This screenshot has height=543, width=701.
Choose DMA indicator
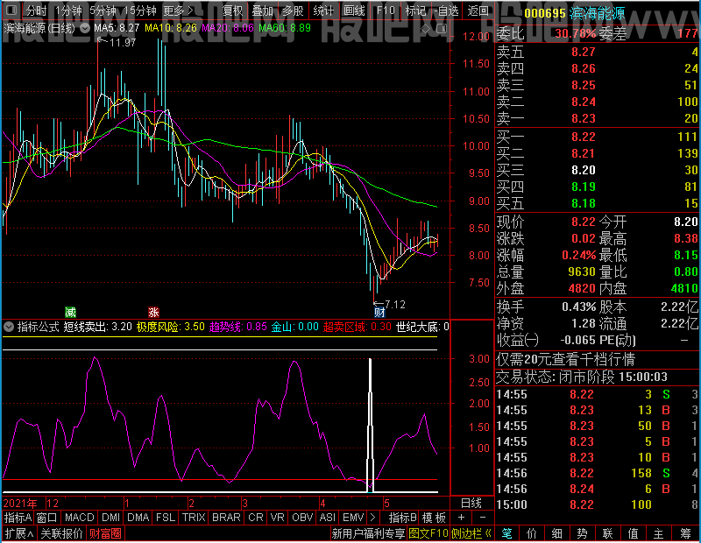point(138,518)
